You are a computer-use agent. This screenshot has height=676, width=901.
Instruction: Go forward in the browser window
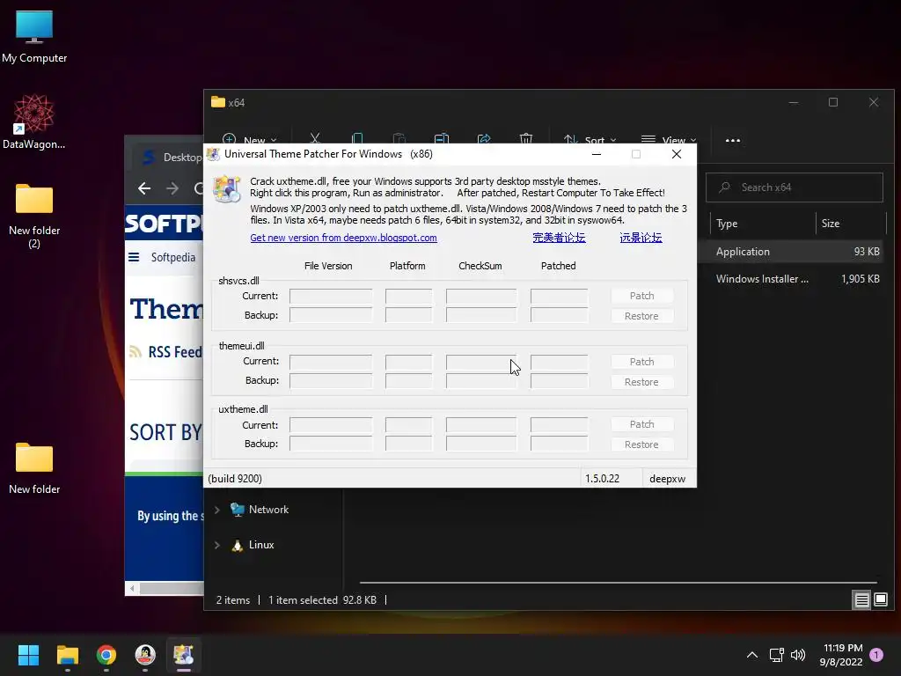pos(172,188)
